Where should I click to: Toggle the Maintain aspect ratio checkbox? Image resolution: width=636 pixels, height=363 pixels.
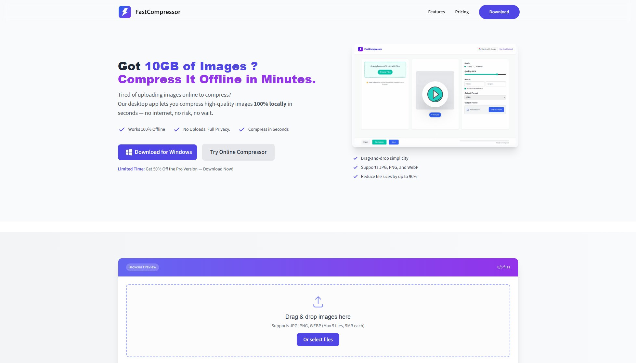465,88
